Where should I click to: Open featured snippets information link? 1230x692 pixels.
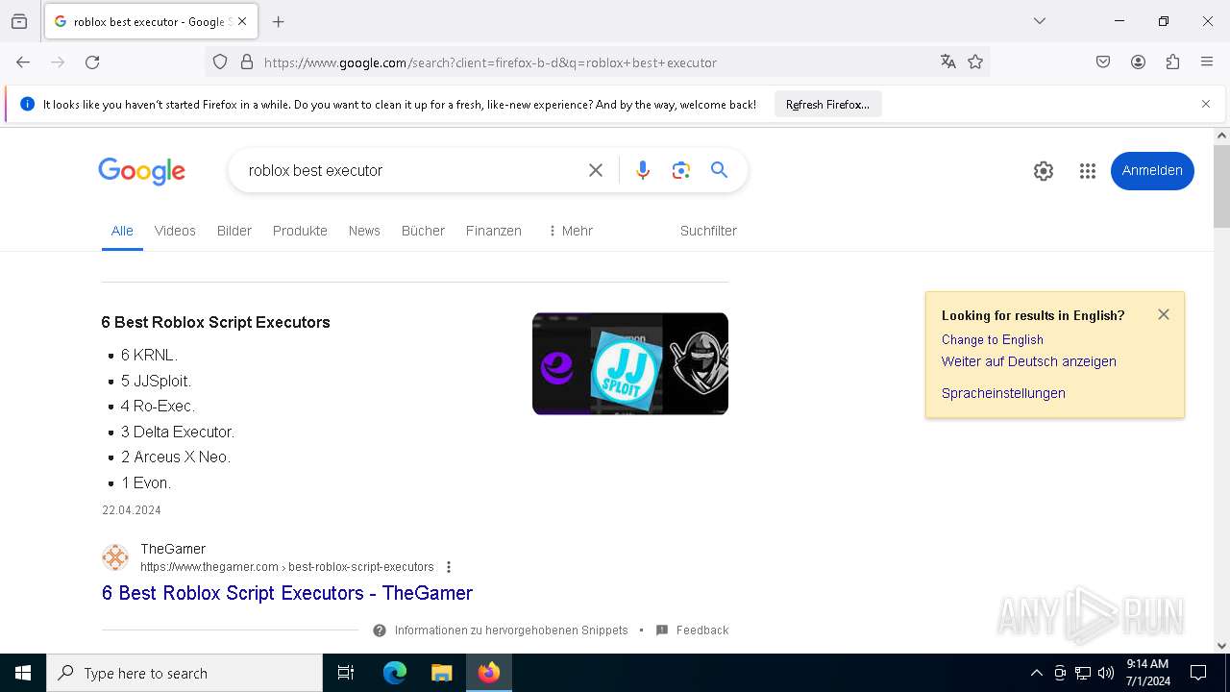click(x=501, y=630)
